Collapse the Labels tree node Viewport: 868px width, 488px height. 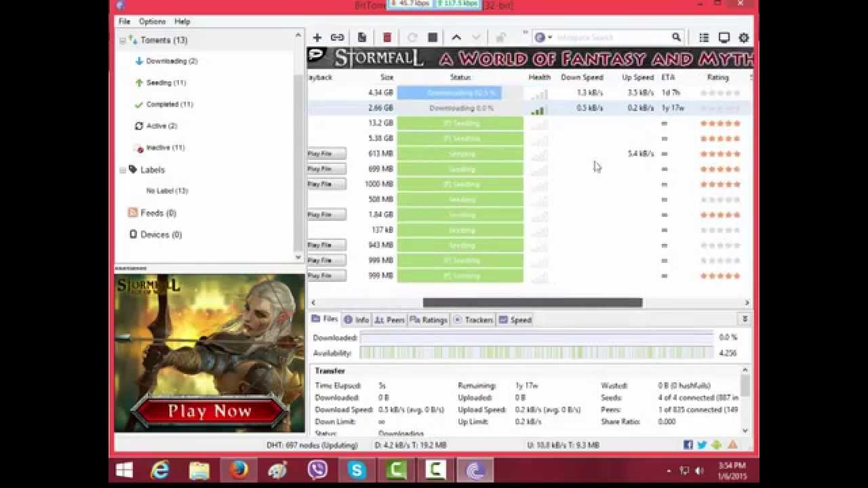pyautogui.click(x=123, y=170)
